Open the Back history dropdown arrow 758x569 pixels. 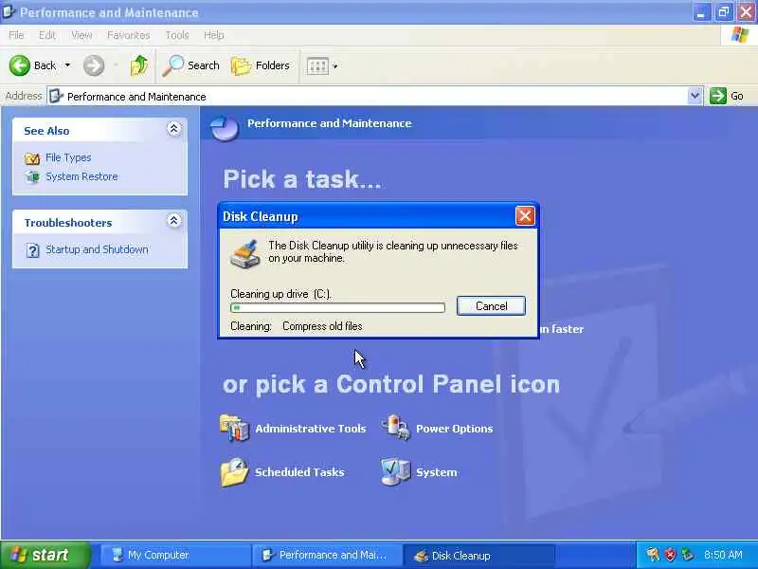tap(67, 65)
